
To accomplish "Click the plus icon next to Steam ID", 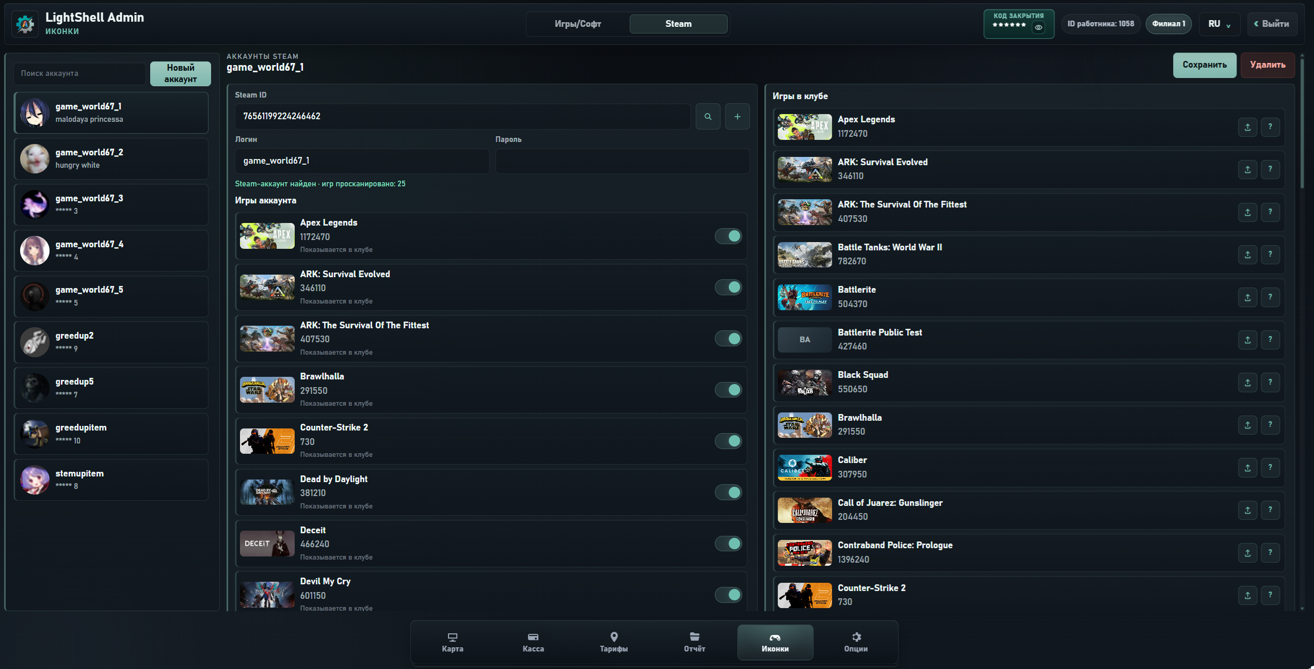I will point(737,117).
